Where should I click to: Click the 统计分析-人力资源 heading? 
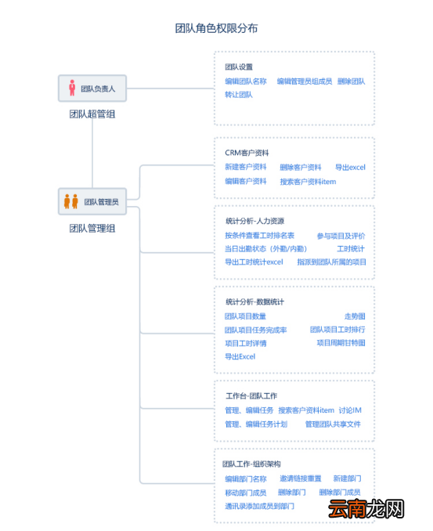pos(255,221)
